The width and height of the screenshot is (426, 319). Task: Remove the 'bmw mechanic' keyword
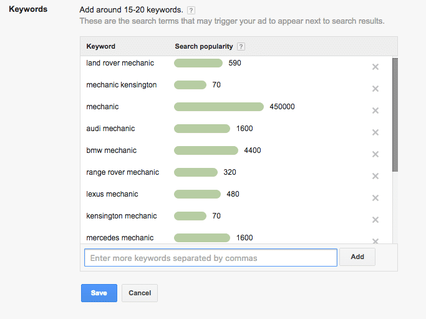pyautogui.click(x=375, y=154)
